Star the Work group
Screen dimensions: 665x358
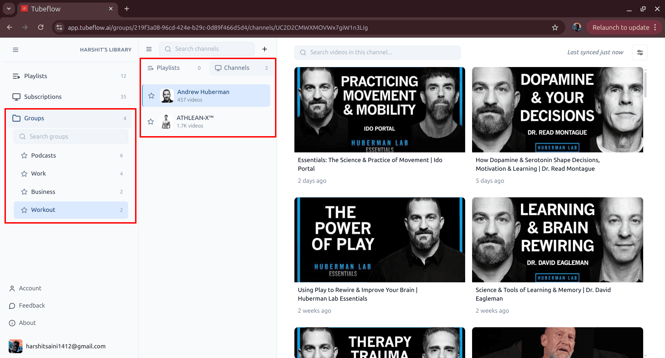coord(24,174)
